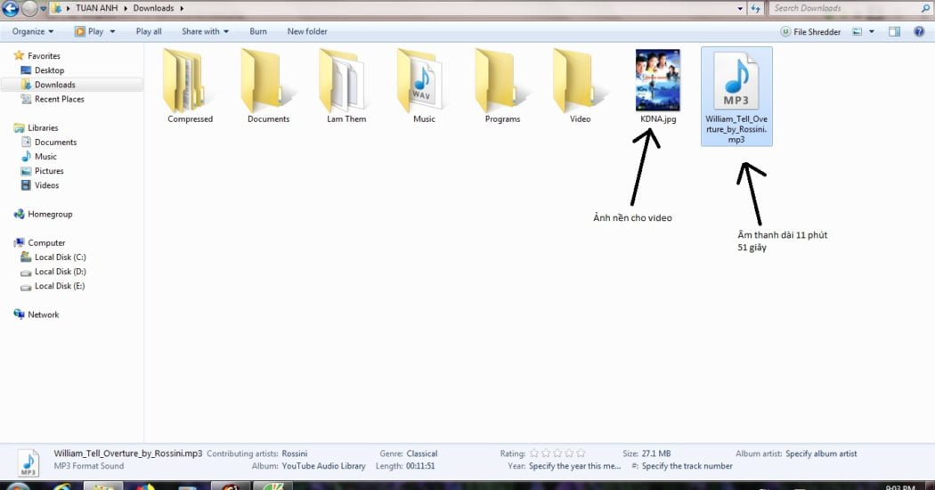Edit Contributing artists value Rossini

click(295, 453)
